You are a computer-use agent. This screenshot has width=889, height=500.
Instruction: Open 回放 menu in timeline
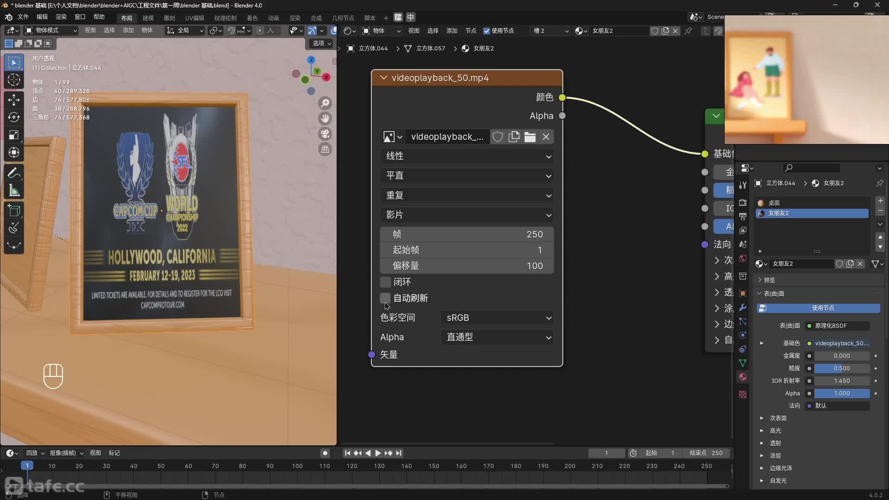click(35, 453)
